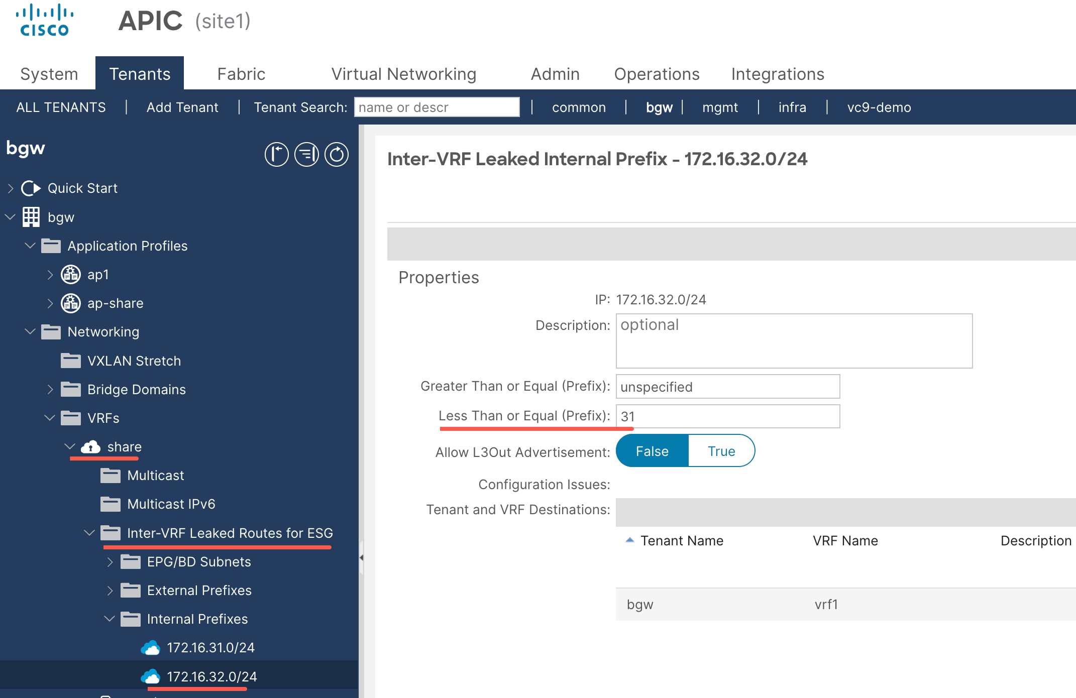Open the Integrations tab
Screen dimensions: 1076x698
[x=778, y=74]
